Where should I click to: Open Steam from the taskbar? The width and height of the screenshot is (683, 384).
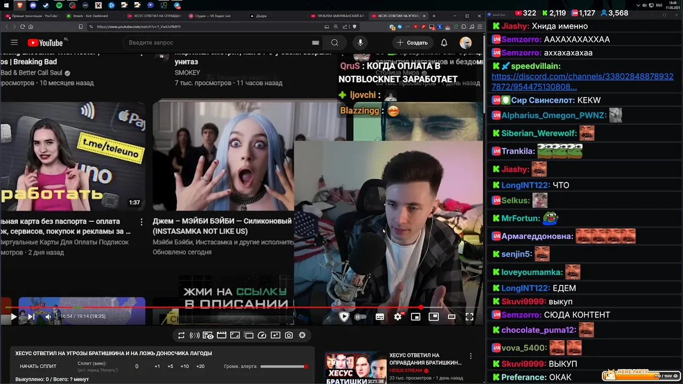(x=46, y=5)
